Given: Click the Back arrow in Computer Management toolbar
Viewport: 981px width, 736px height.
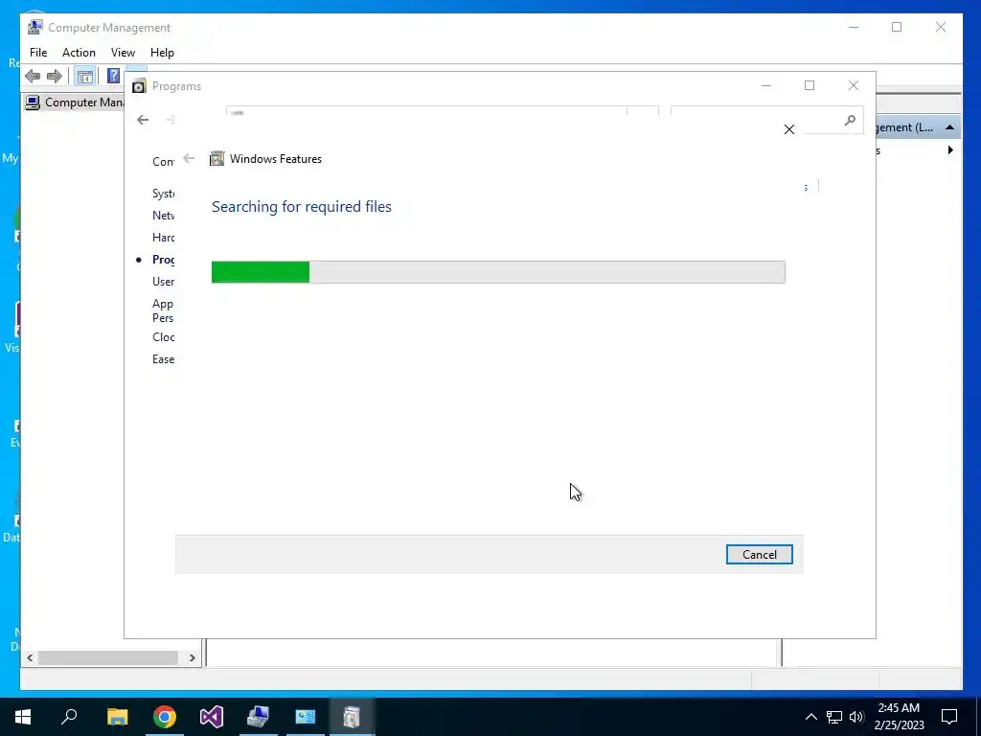Looking at the screenshot, I should [x=33, y=77].
